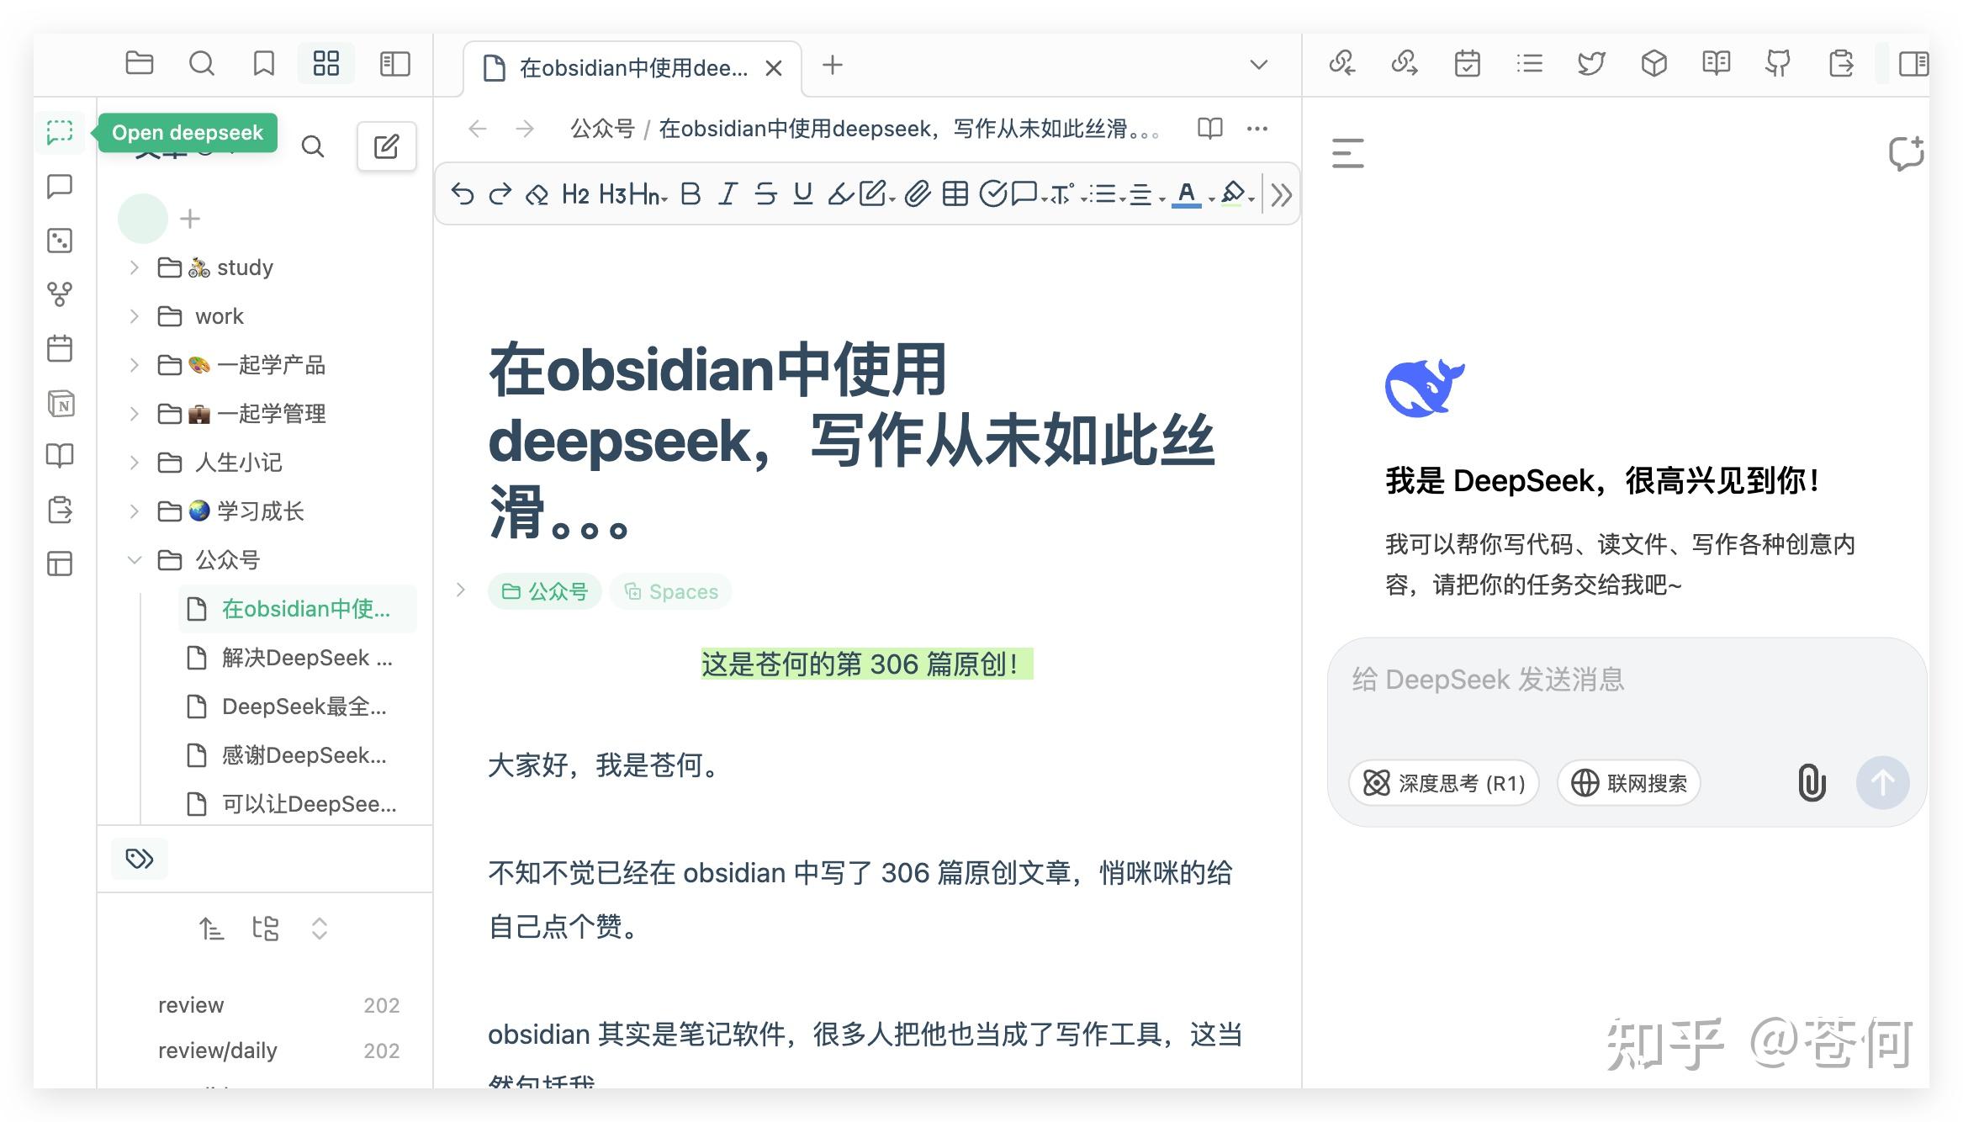The image size is (1963, 1122).
Task: Open the deepseek sidebar panel
Action: (60, 132)
